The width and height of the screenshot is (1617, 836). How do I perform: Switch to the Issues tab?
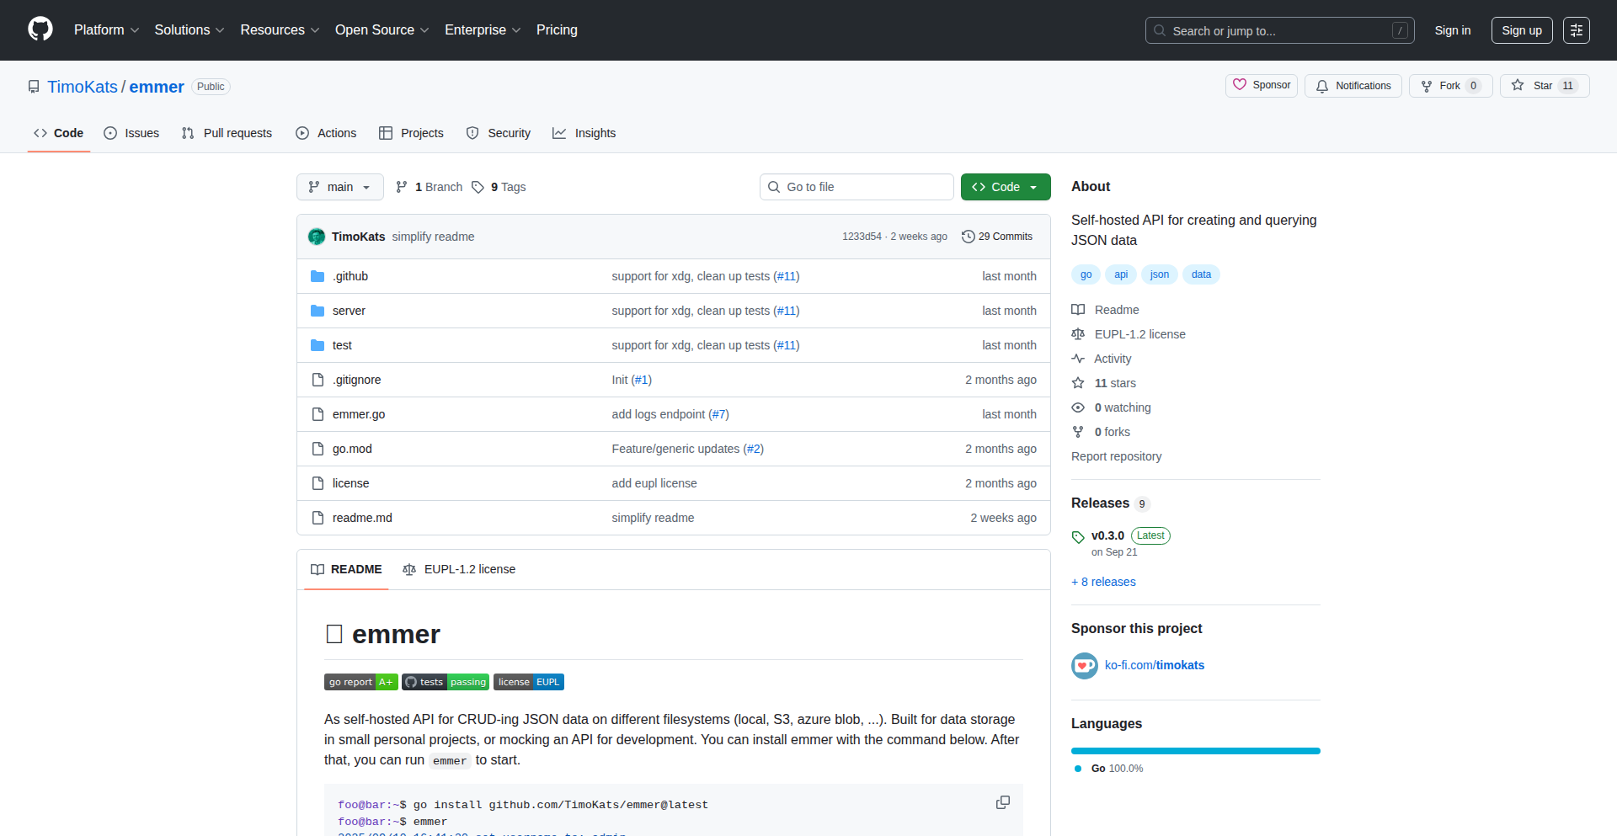131,133
